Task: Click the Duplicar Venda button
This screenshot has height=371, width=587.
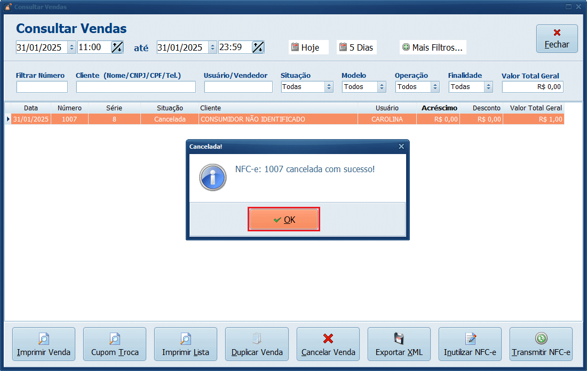Action: (x=257, y=344)
